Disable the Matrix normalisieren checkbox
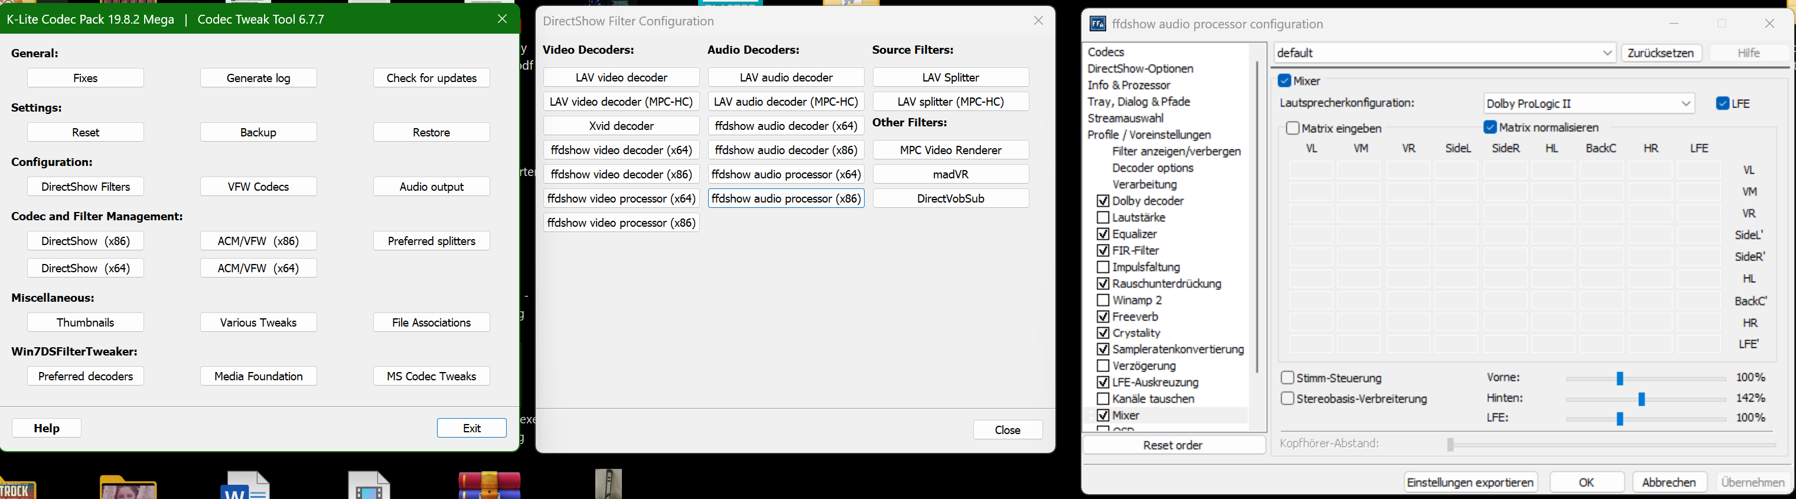Image resolution: width=1796 pixels, height=499 pixels. pyautogui.click(x=1491, y=128)
